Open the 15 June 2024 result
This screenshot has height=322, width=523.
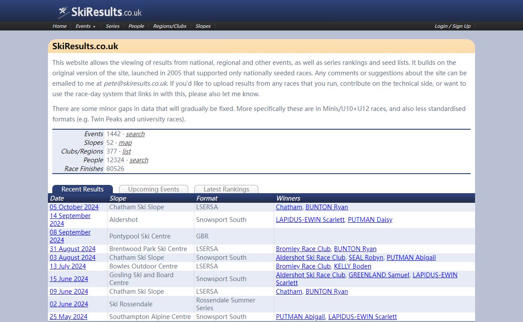[69, 279]
